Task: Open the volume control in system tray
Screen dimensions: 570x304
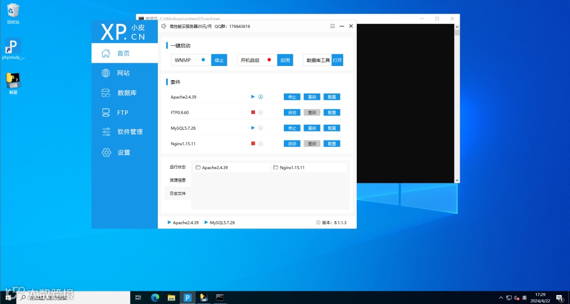Action: 517,298
